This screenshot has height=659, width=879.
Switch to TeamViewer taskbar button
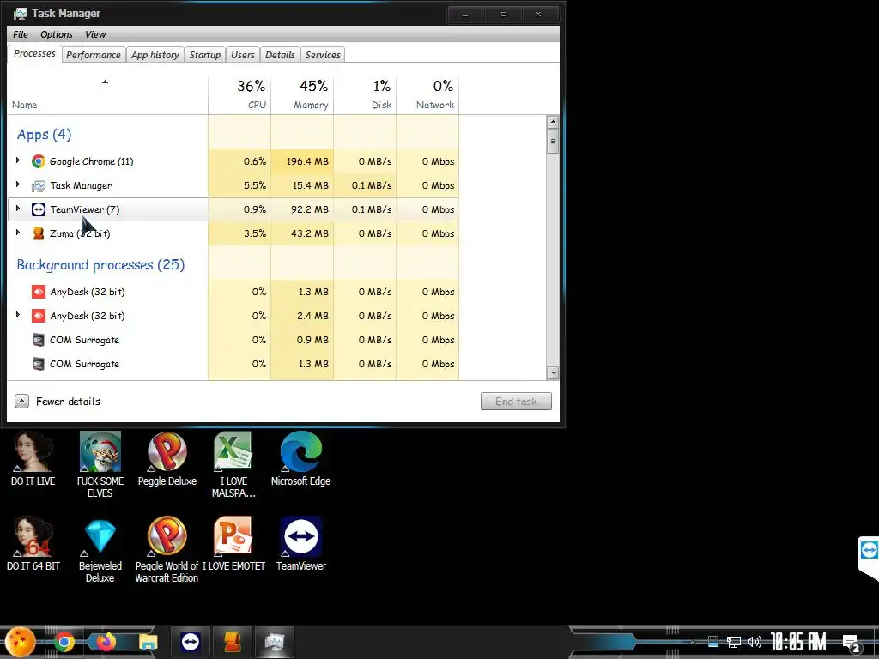pyautogui.click(x=191, y=642)
